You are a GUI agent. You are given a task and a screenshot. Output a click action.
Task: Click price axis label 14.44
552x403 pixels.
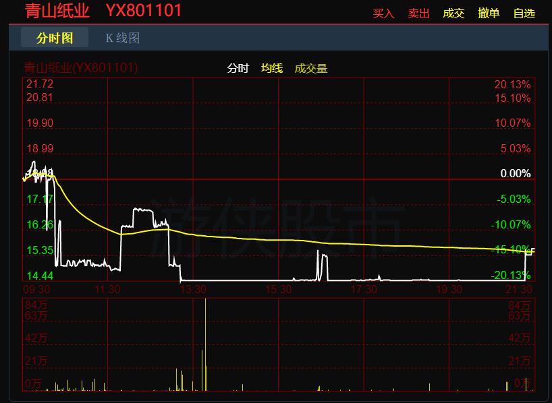pos(40,276)
